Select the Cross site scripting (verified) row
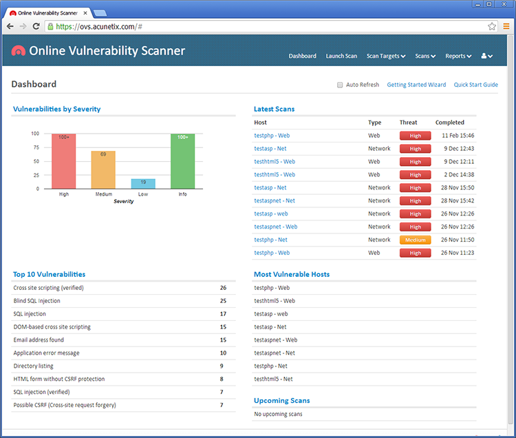The height and width of the screenshot is (438, 516). tap(123, 288)
